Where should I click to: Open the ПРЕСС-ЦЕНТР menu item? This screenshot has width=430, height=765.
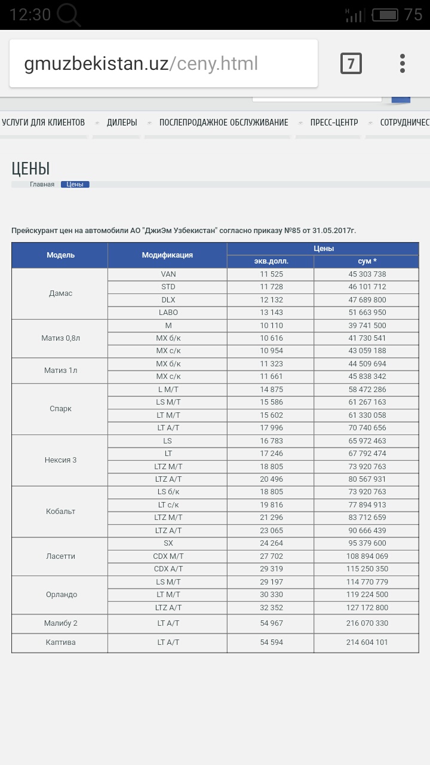point(334,123)
